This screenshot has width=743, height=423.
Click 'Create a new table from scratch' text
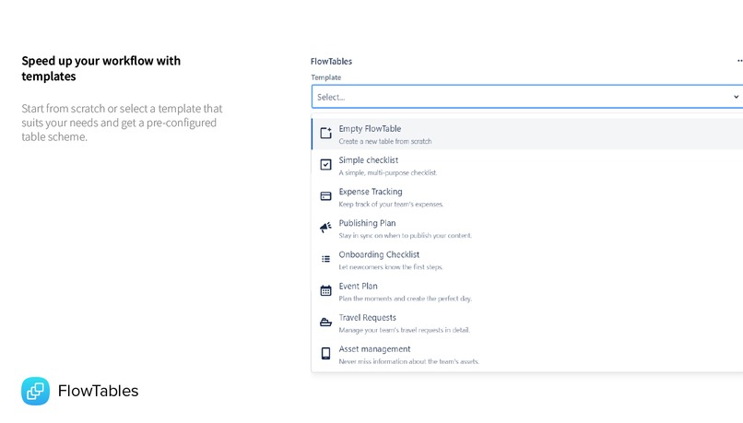point(385,141)
